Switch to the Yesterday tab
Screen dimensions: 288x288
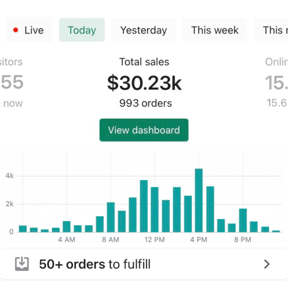click(x=143, y=30)
